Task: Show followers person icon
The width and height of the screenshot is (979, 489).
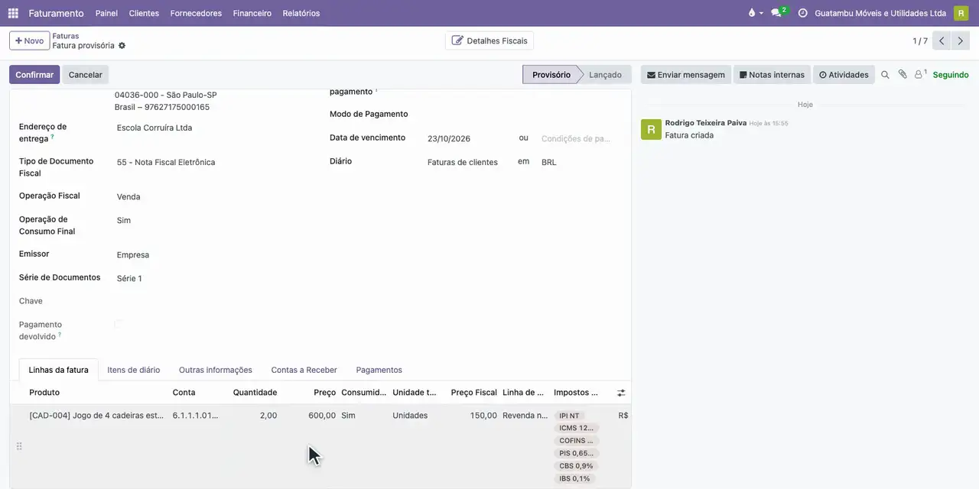Action: pos(920,75)
